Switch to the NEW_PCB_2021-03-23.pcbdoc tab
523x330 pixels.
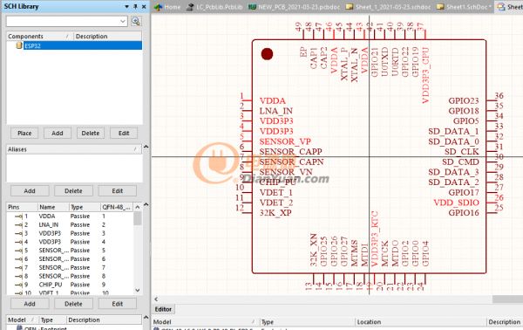[295, 7]
